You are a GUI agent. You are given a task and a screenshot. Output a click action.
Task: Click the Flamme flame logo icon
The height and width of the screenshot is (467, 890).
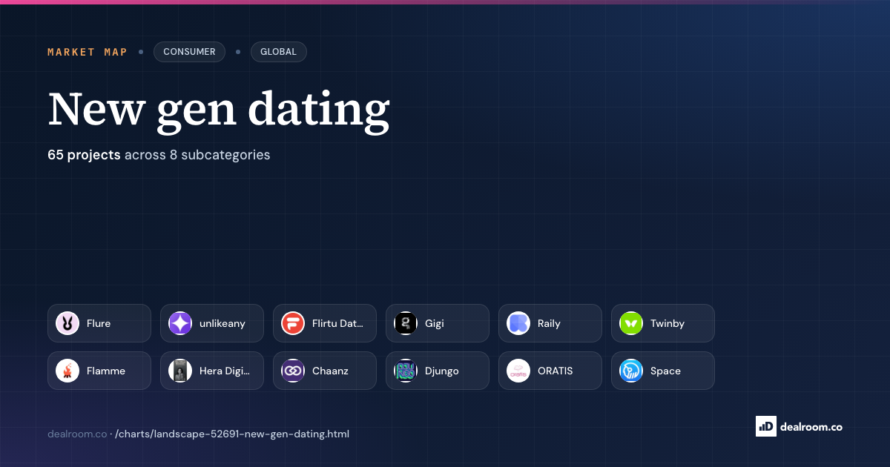pyautogui.click(x=67, y=371)
